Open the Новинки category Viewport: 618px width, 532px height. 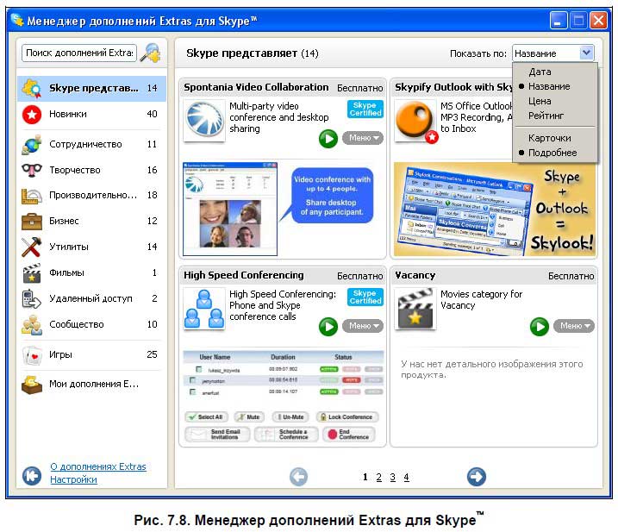(x=67, y=114)
